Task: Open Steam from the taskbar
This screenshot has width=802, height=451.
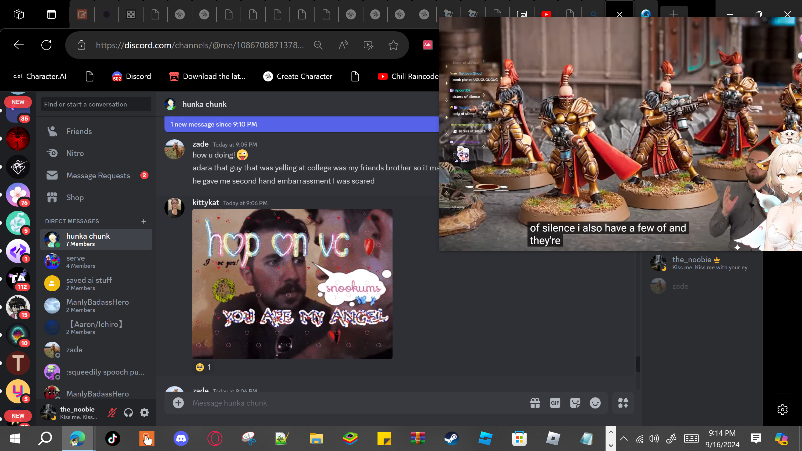Action: [x=451, y=438]
